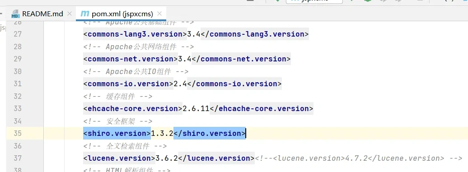Click line number 29 in gutter
Image resolution: width=468 pixels, height=172 pixels.
tap(18, 59)
